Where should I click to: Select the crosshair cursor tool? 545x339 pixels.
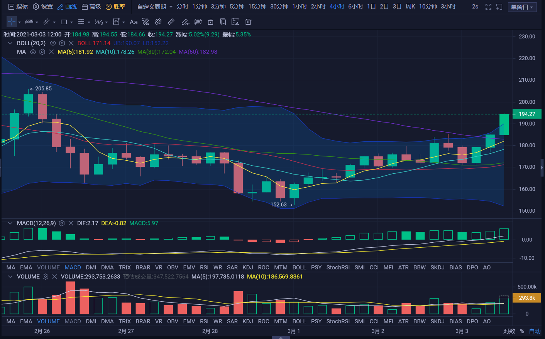(x=12, y=22)
